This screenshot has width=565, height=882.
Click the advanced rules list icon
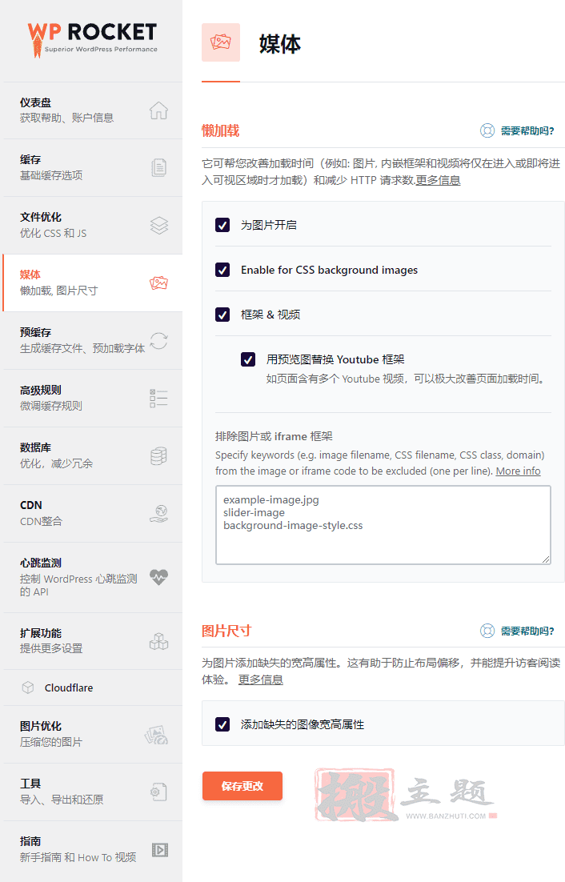[x=158, y=399]
